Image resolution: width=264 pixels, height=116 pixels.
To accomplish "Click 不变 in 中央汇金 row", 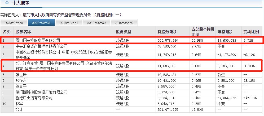I will pos(221,46).
